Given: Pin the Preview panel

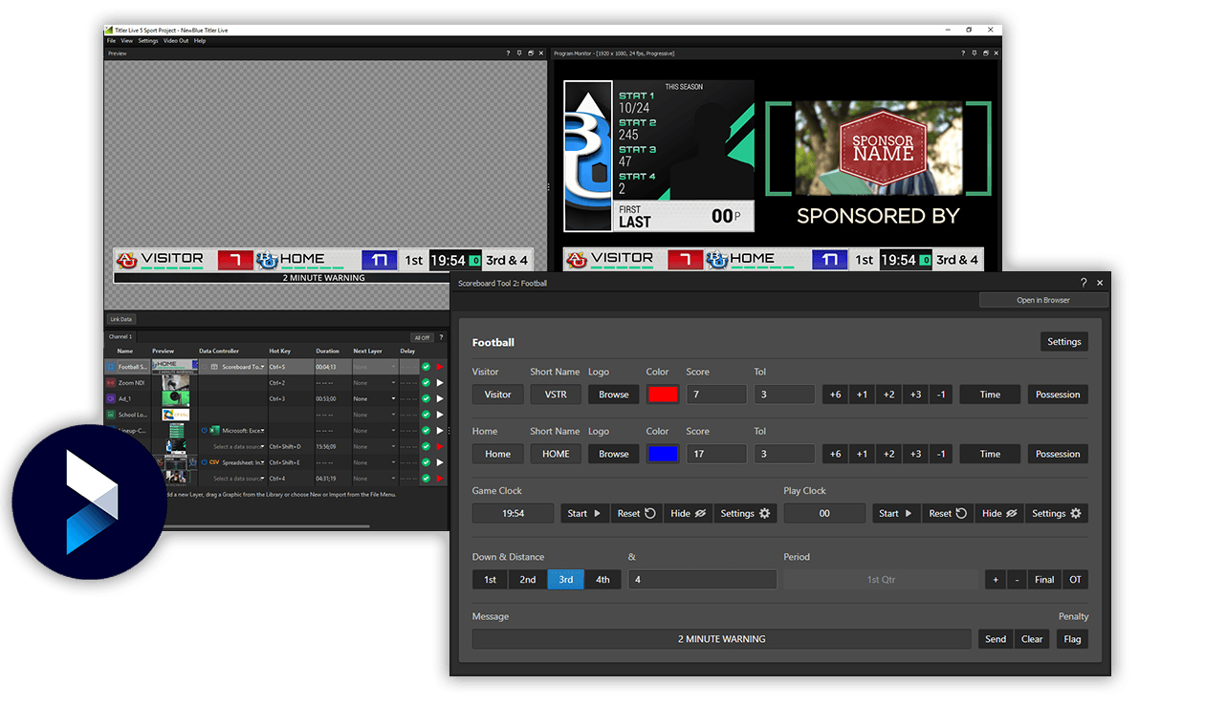Looking at the screenshot, I should 518,53.
